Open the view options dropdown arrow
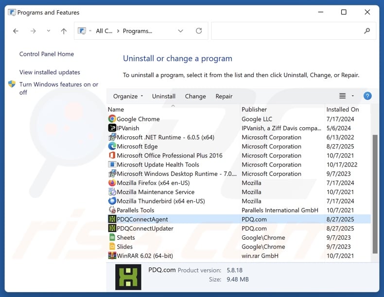The image size is (384, 297). [x=353, y=96]
